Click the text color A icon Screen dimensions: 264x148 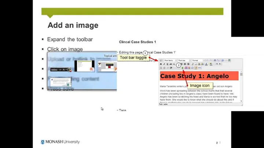tap(206, 64)
